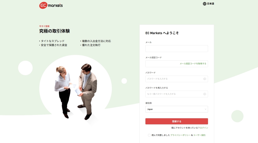
Task: Show re-entered password with eye icon
Action: (204, 94)
